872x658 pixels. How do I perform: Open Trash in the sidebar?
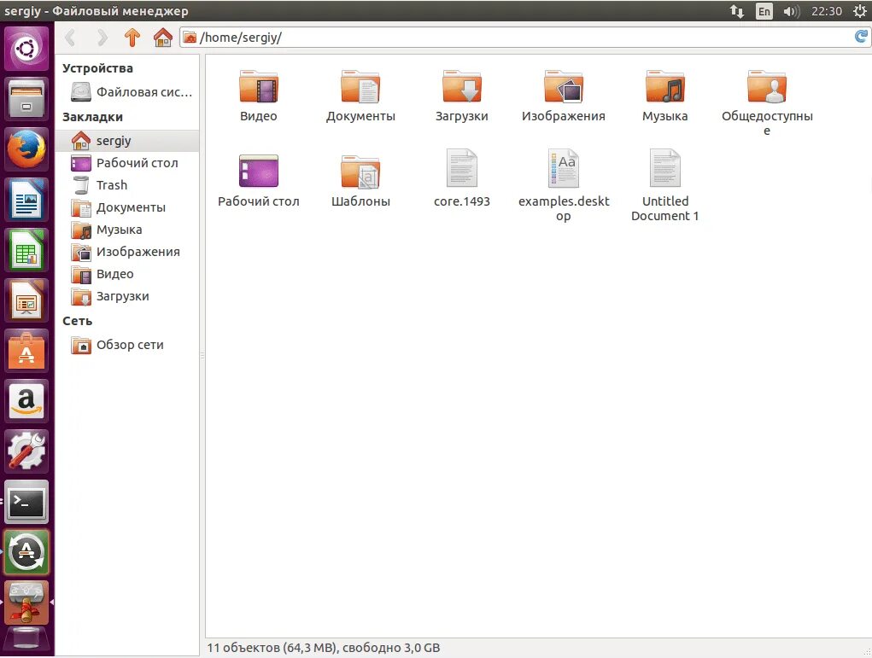click(x=126, y=185)
